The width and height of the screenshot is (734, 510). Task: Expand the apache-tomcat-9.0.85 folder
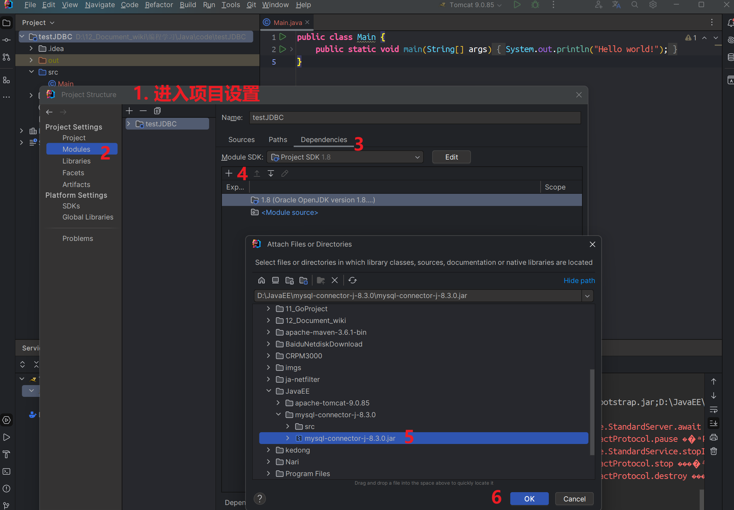(x=278, y=403)
